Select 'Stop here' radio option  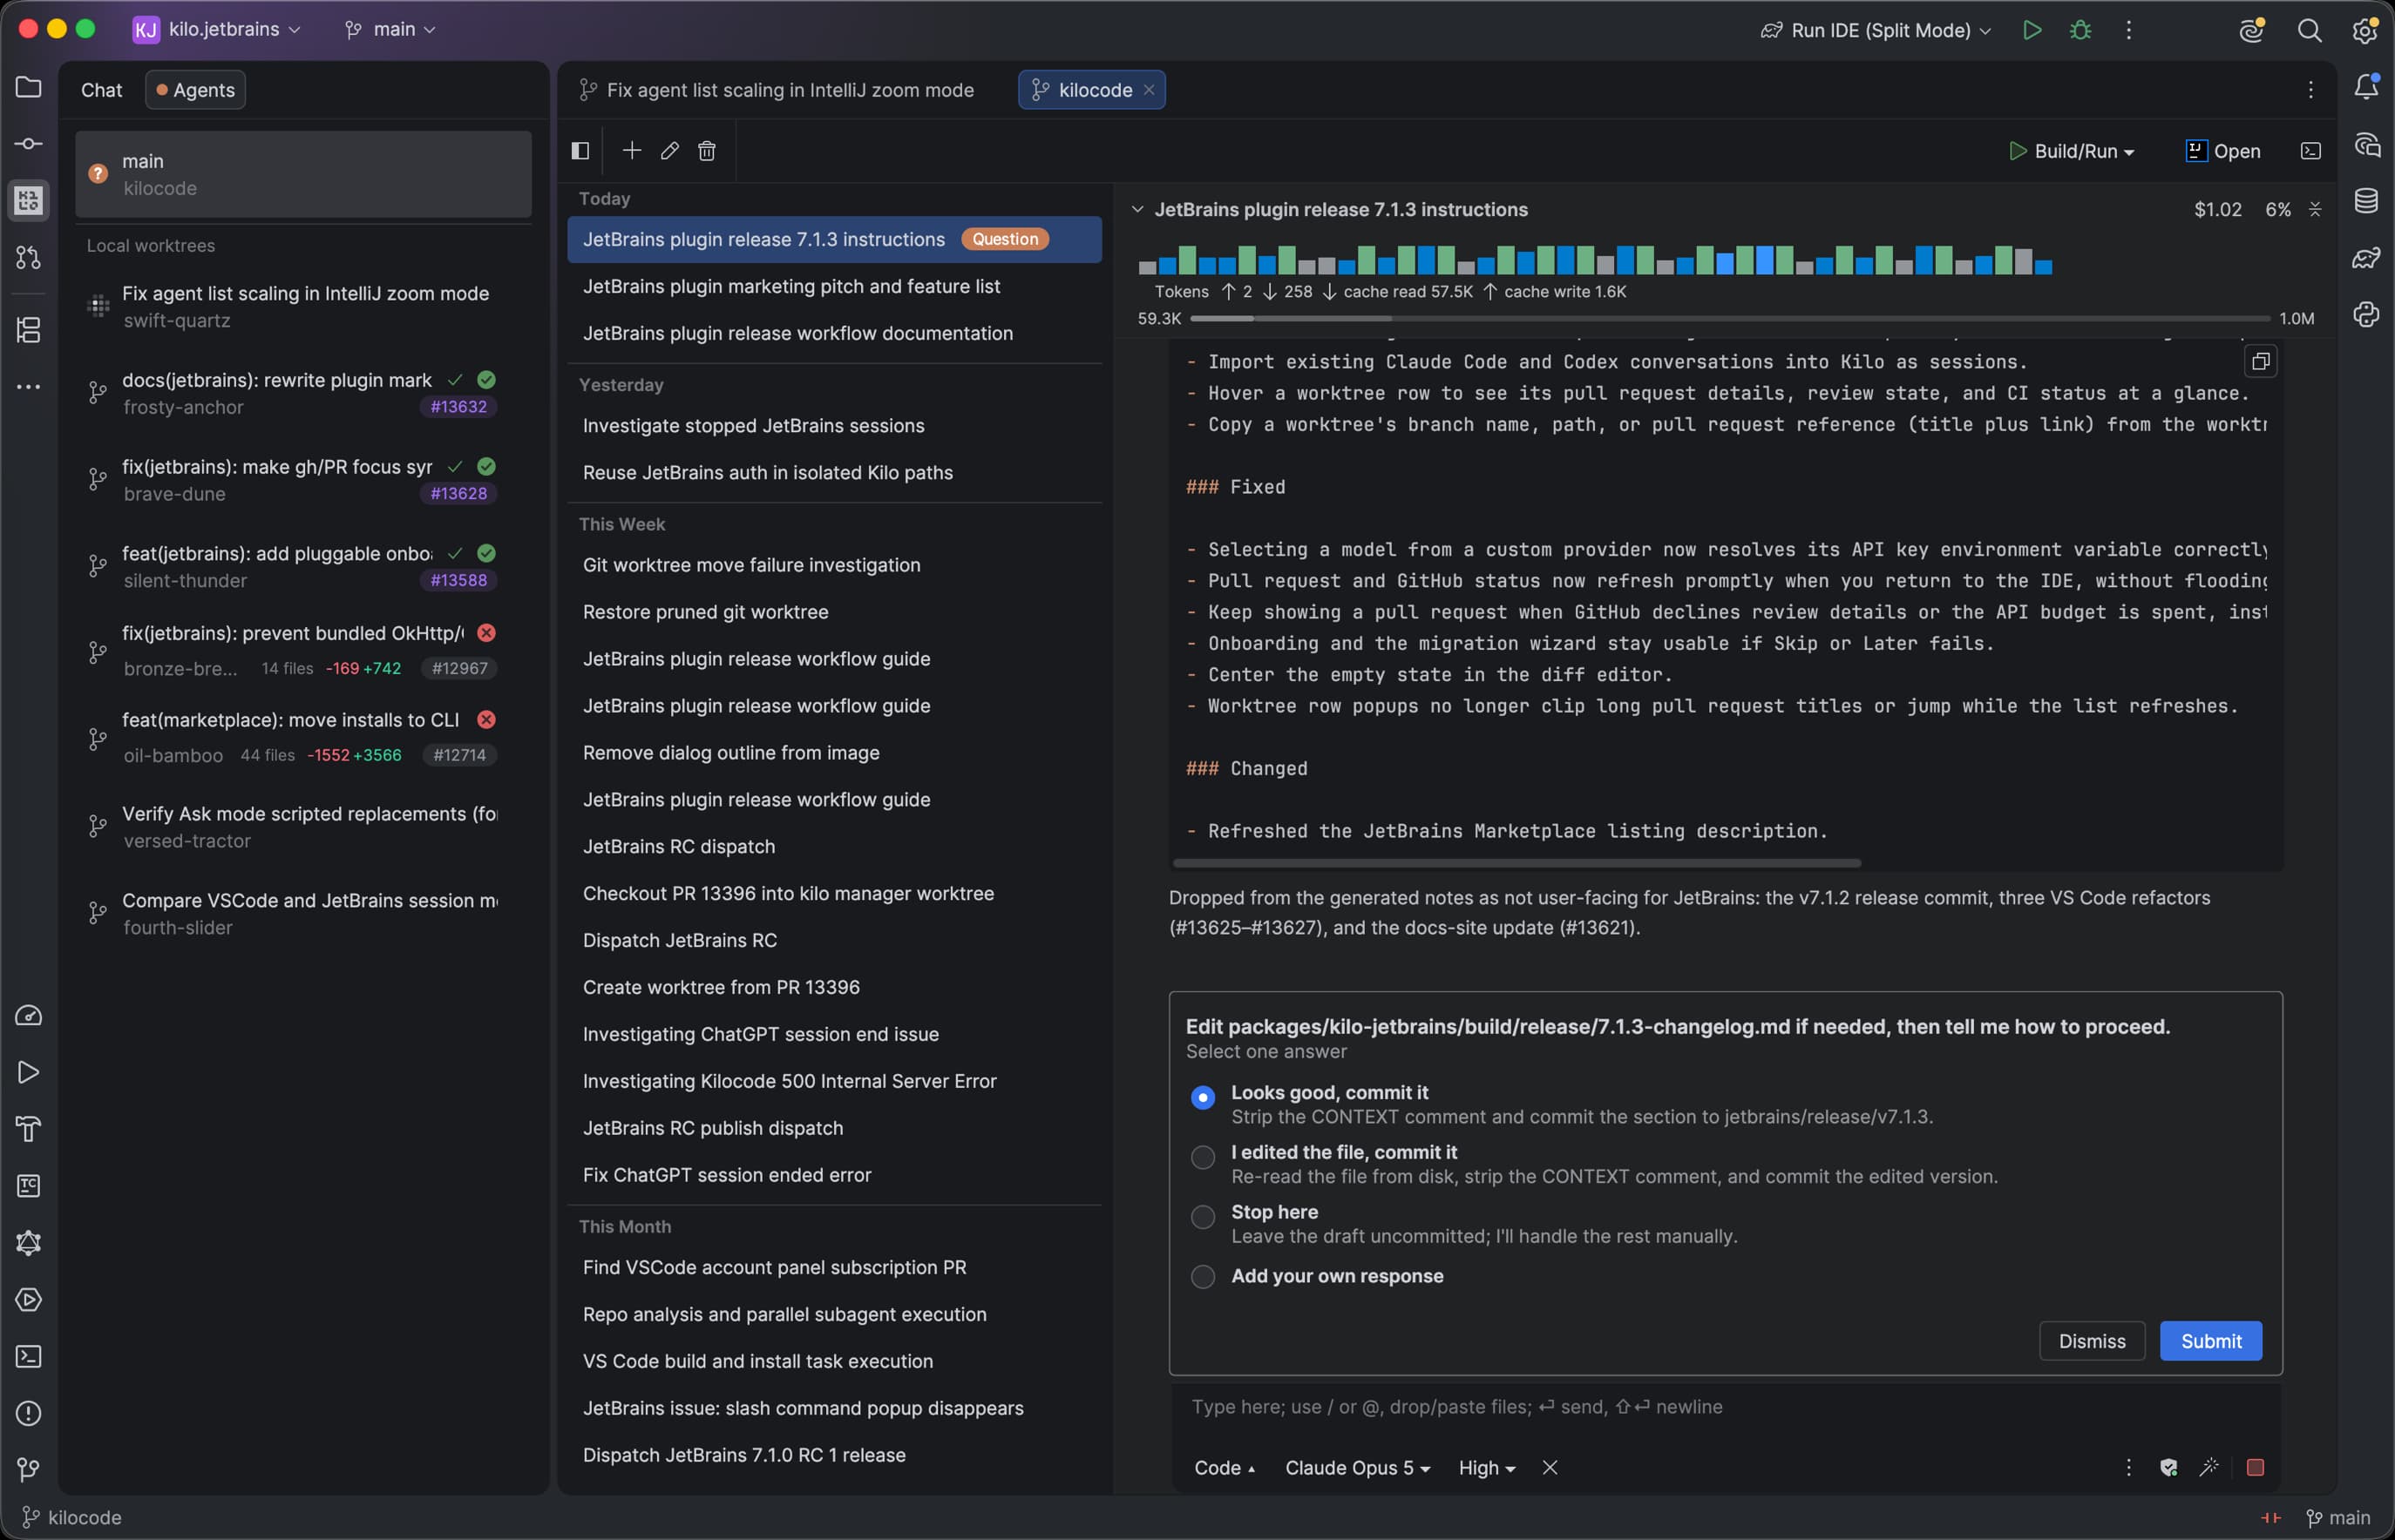(x=1203, y=1217)
